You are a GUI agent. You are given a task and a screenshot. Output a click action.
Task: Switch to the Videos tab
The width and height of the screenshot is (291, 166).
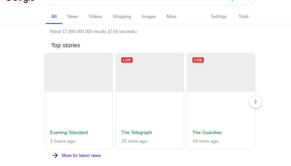[x=95, y=17]
